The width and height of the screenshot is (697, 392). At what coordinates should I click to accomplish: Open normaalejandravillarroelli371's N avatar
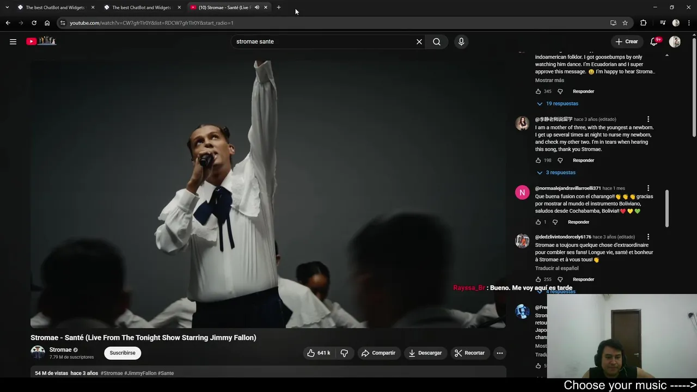[x=522, y=192]
